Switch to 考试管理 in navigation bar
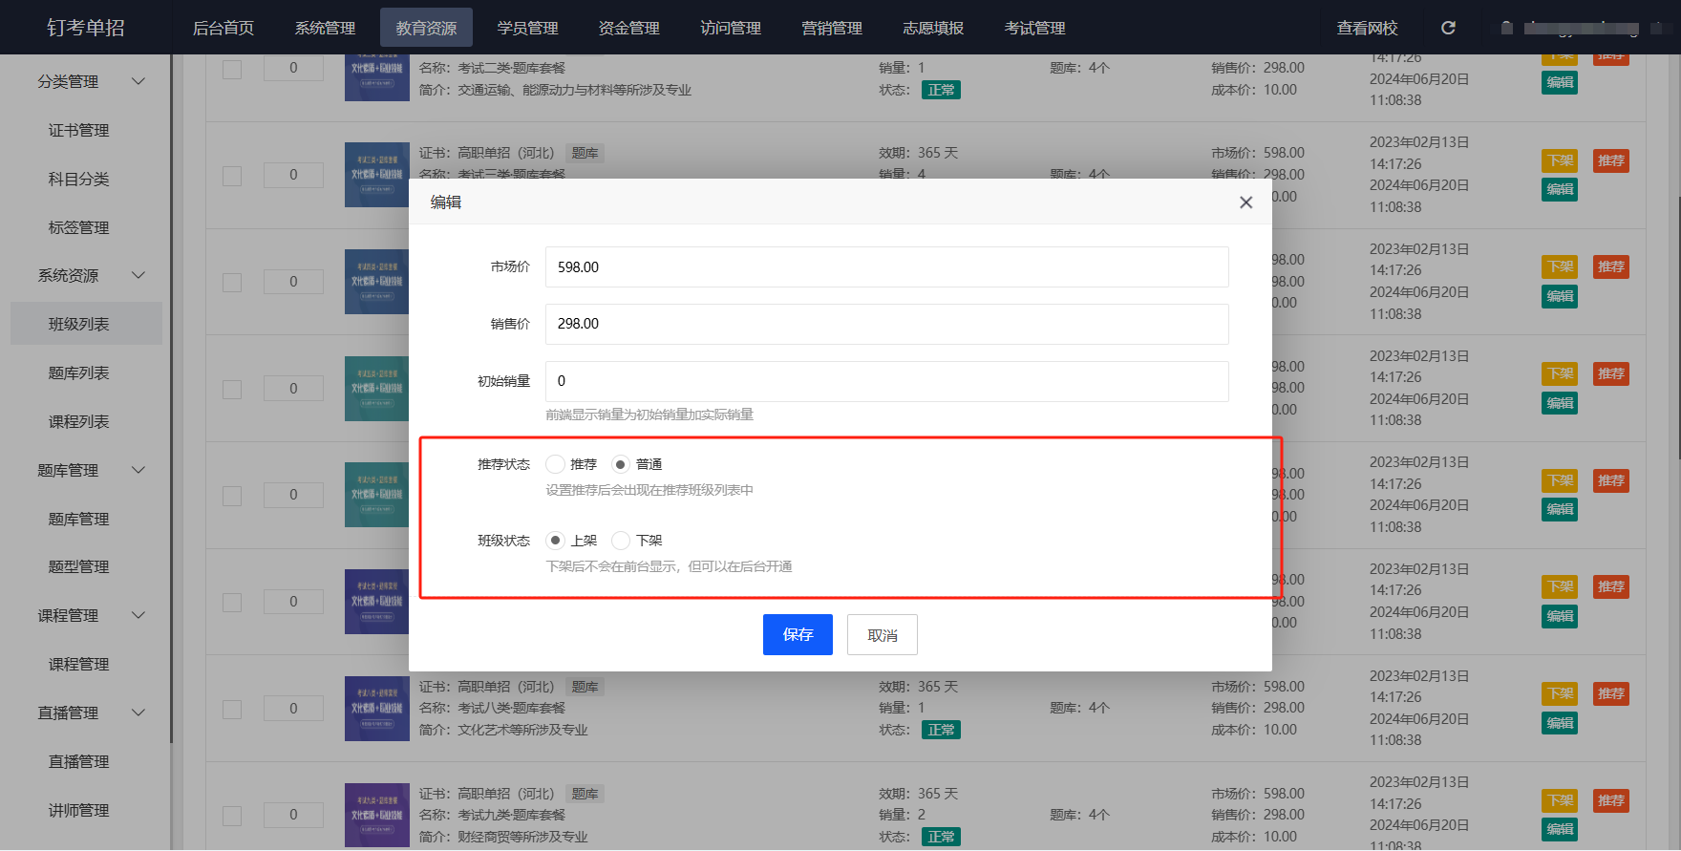The height and width of the screenshot is (851, 1681). 1034,28
